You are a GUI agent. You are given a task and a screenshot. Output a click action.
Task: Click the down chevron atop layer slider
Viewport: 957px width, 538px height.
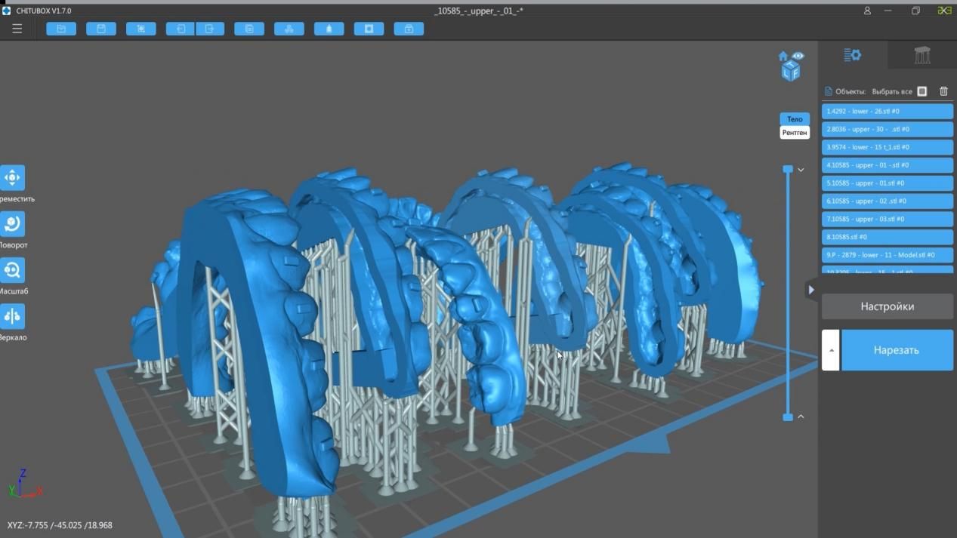pos(801,170)
